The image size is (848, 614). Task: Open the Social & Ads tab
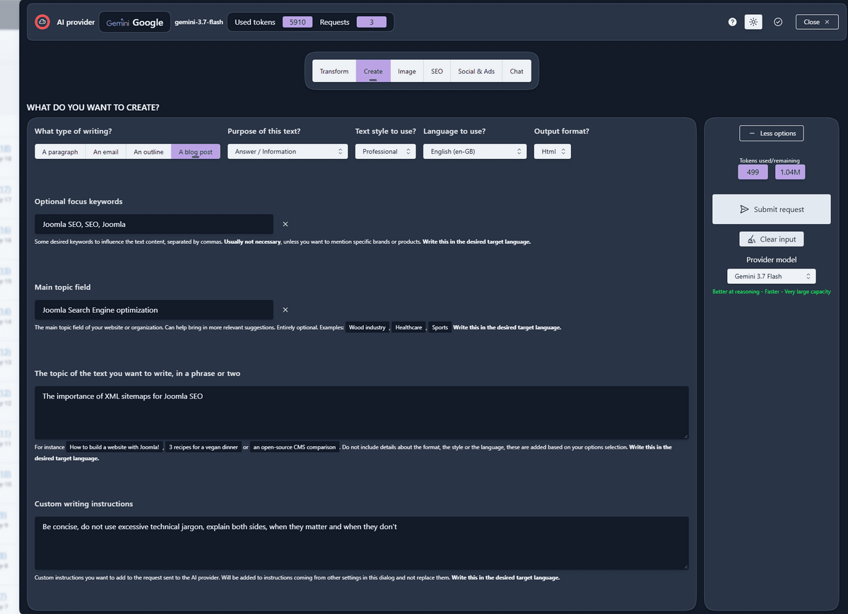(476, 71)
